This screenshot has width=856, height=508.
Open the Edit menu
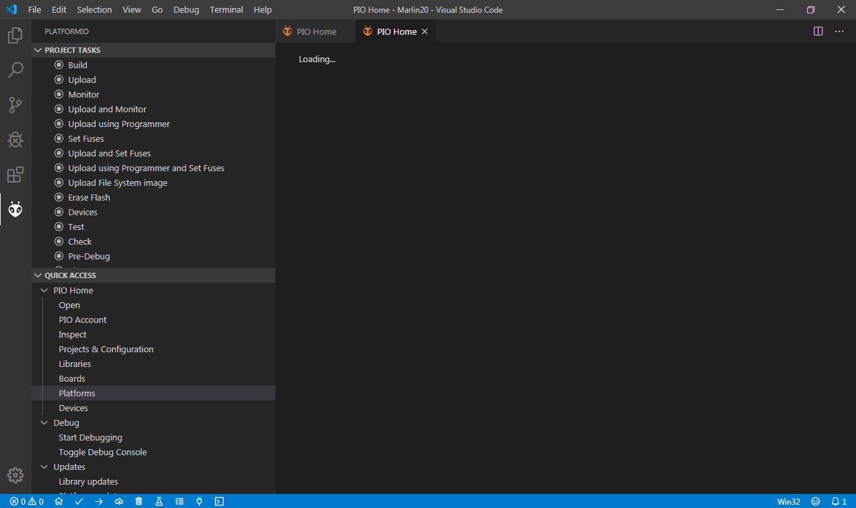[x=59, y=10]
